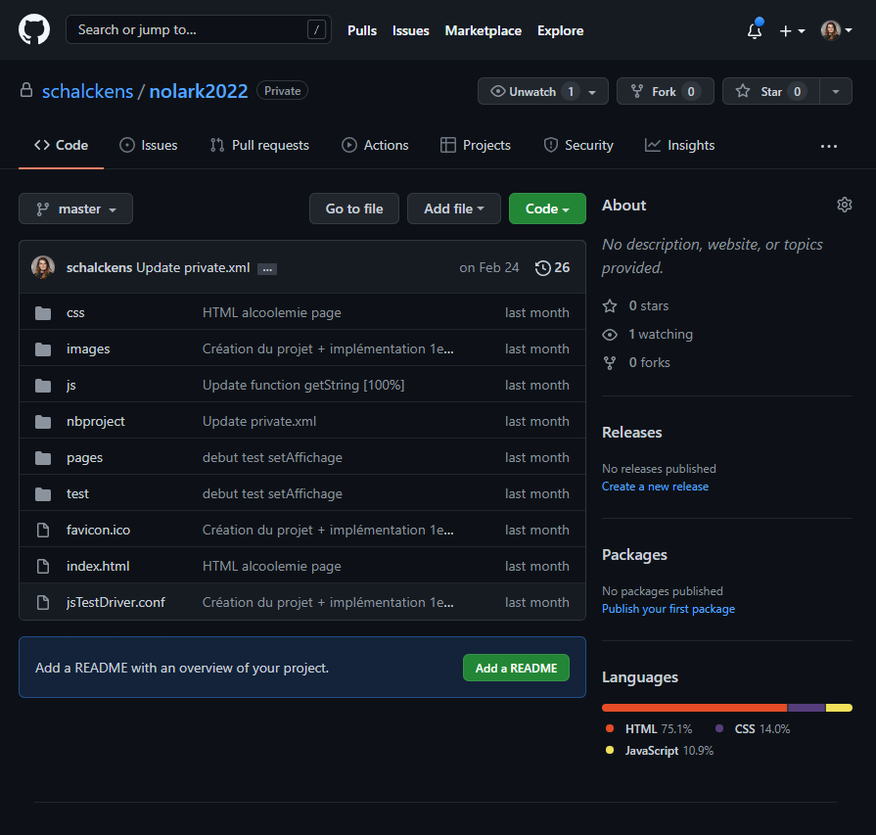Screen dimensions: 876x835
Task: Open the nbproject folder
Action: point(96,421)
